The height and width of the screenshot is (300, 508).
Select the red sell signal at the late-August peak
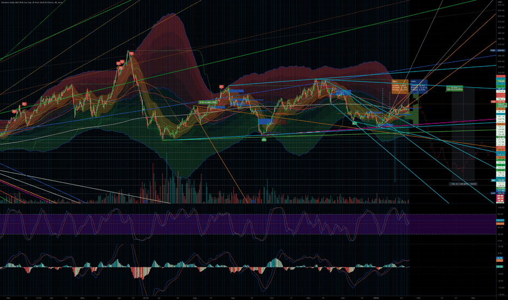221,87
